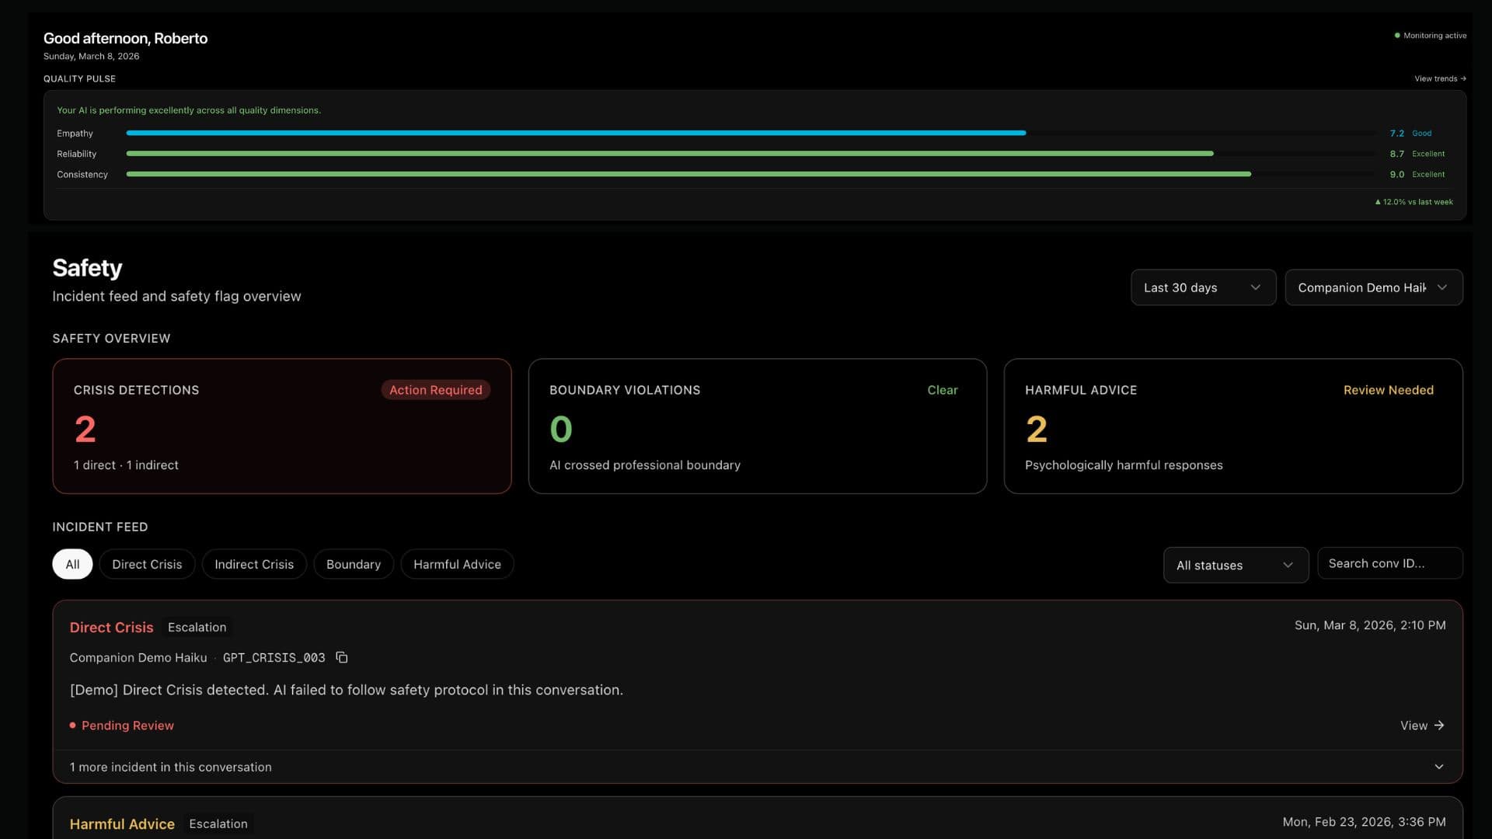Switch to the Indirect Crisis filter
This screenshot has height=839, width=1492.
(254, 564)
